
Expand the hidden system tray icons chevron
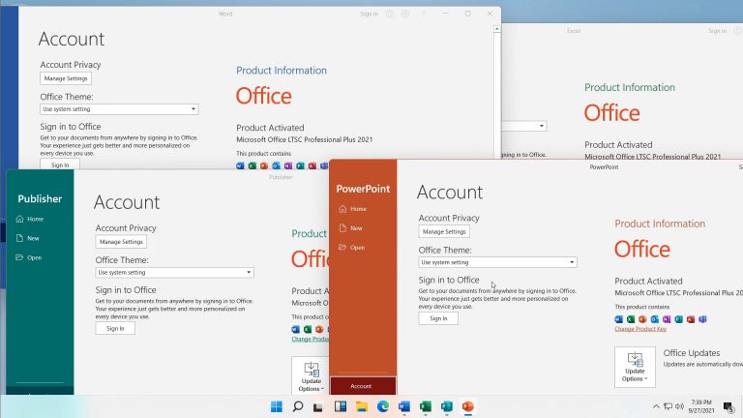pyautogui.click(x=656, y=406)
